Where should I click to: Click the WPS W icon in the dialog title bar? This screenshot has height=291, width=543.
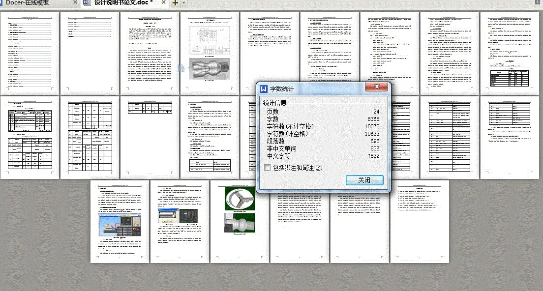[x=264, y=89]
